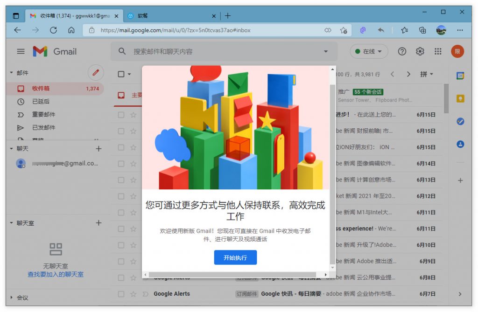Open Gmail help icon
Screen dimensions: 478x312
[x=402, y=52]
